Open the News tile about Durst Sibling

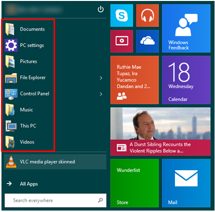(x=160, y=131)
